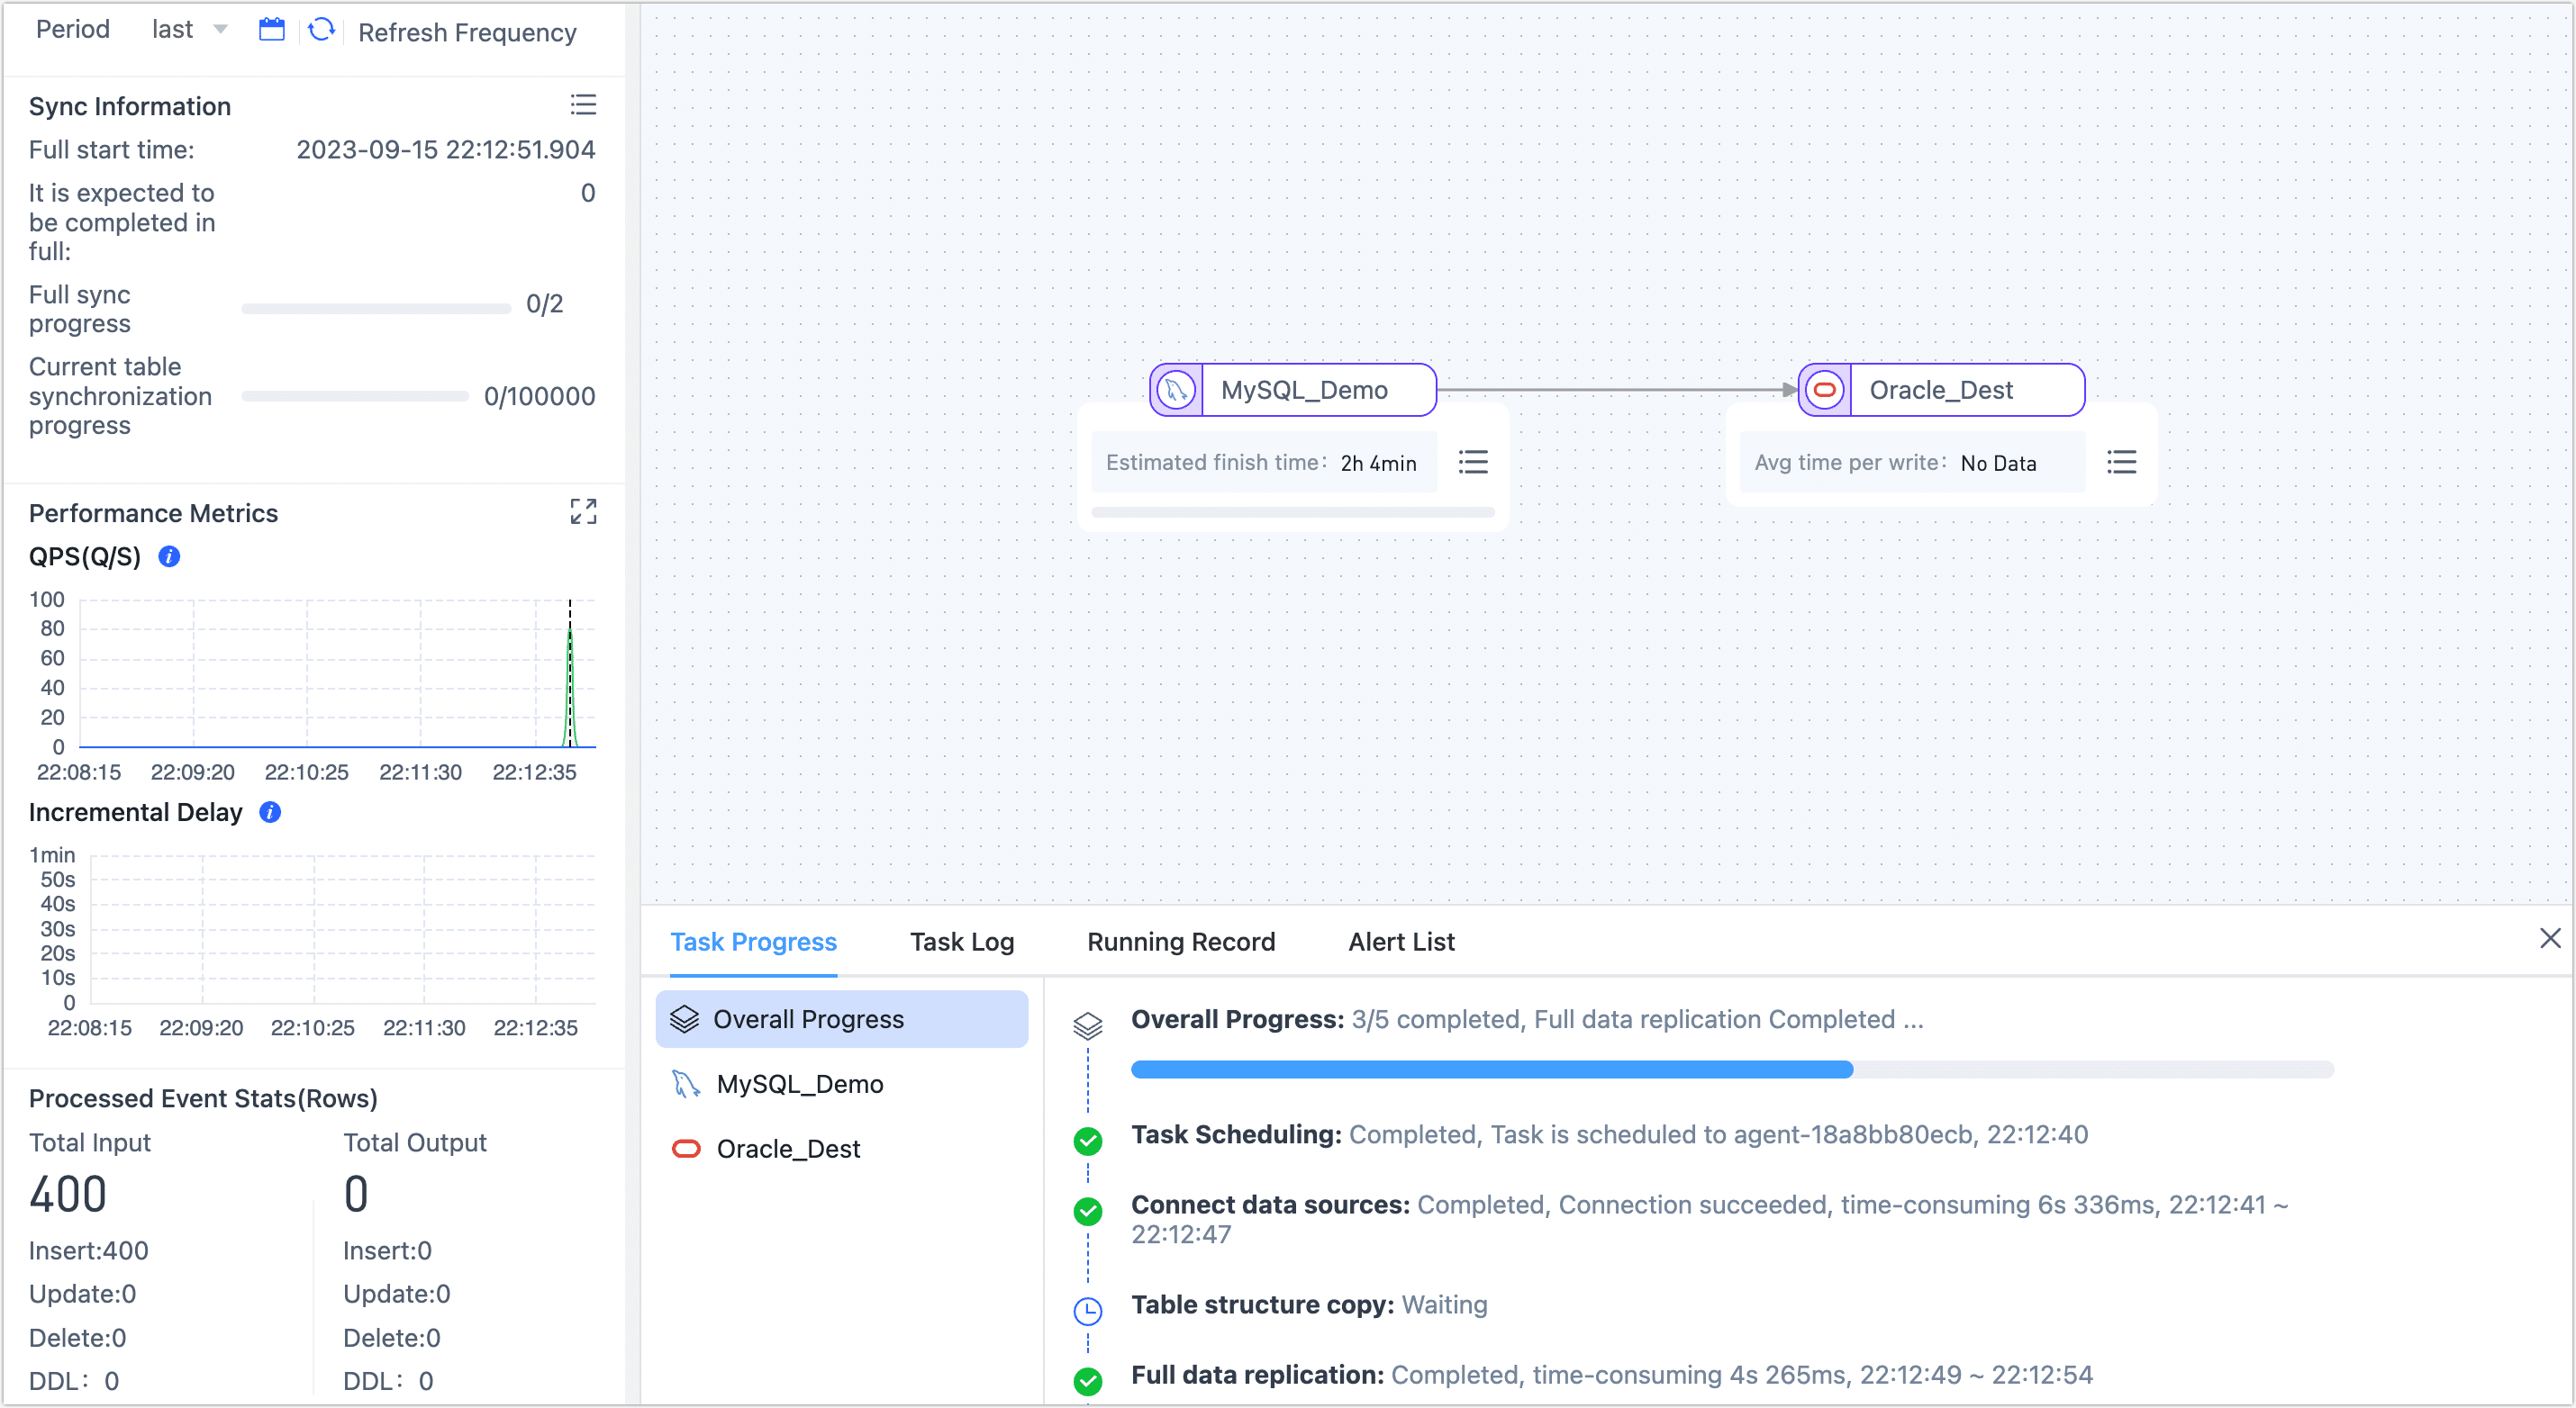Click the Incremental Delay info icon
The height and width of the screenshot is (1408, 2576).
(270, 812)
